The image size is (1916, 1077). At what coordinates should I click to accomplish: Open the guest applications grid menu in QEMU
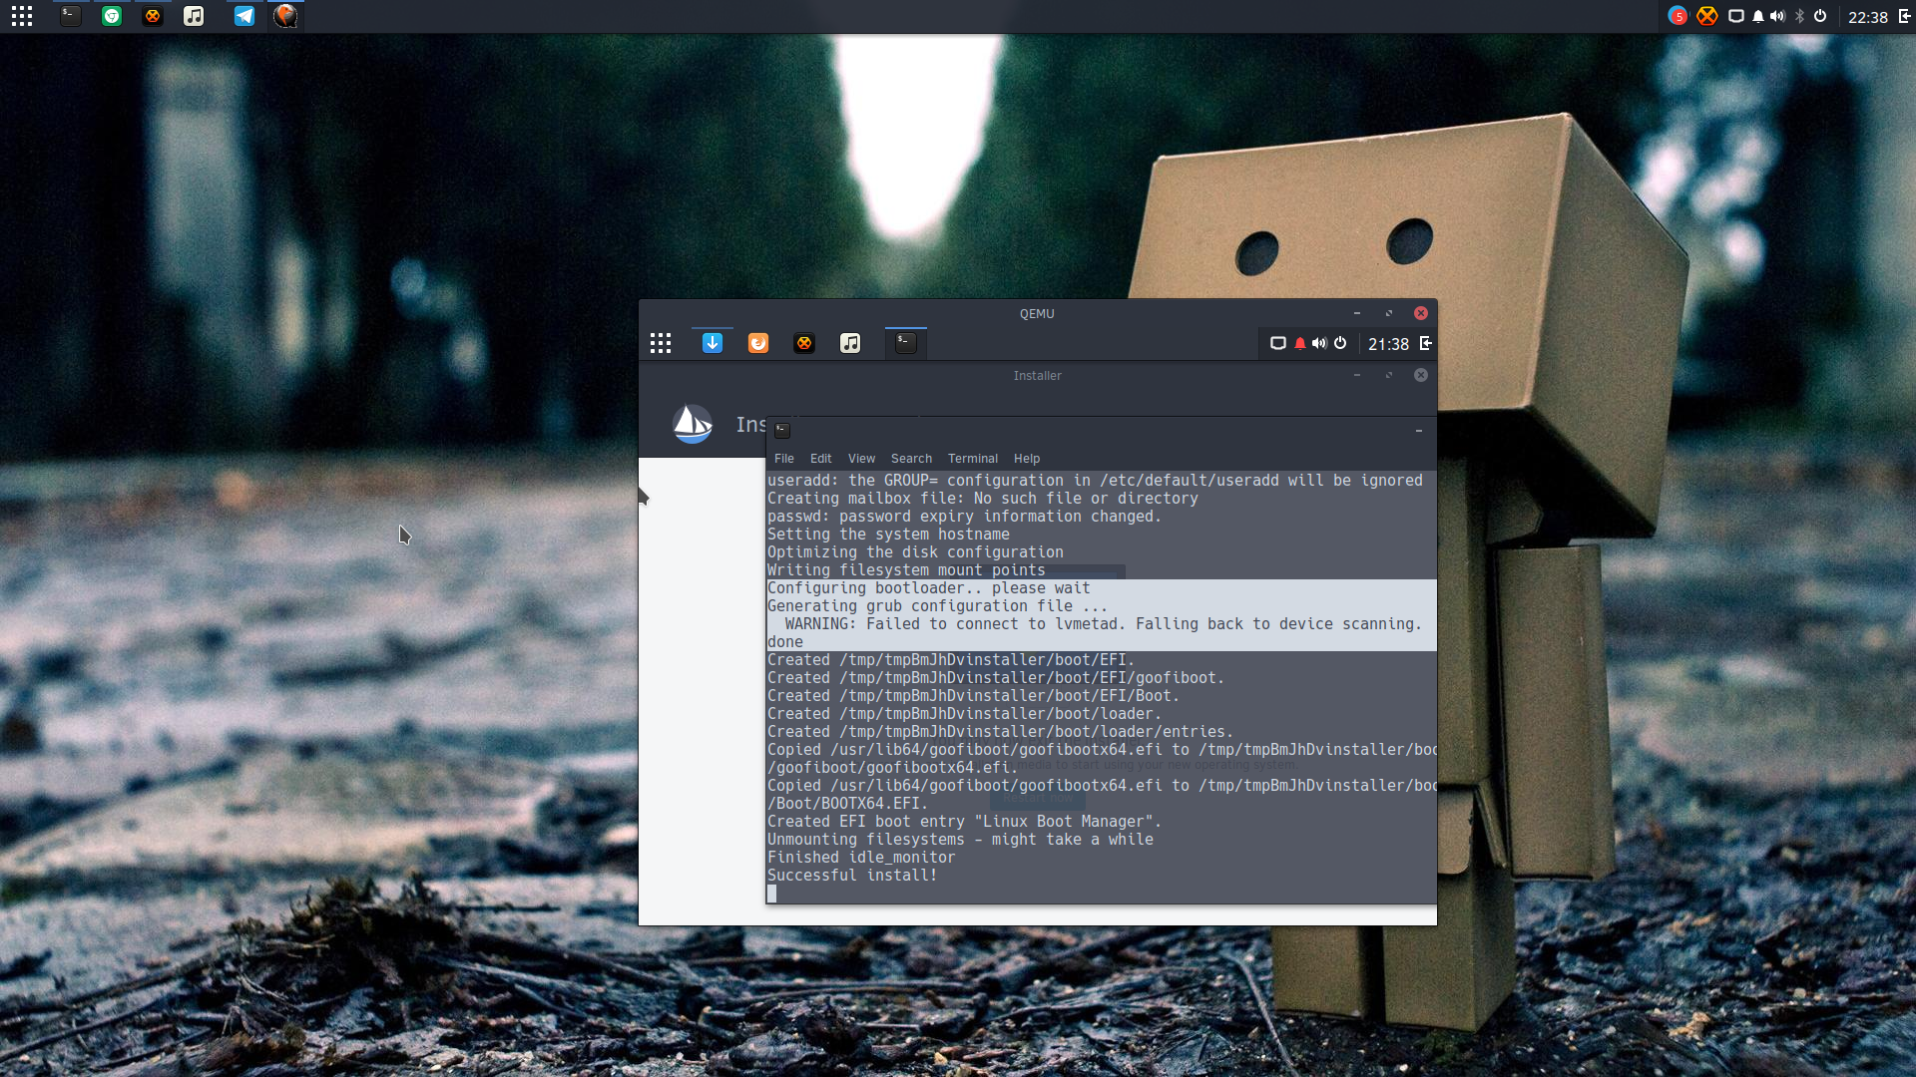tap(661, 343)
